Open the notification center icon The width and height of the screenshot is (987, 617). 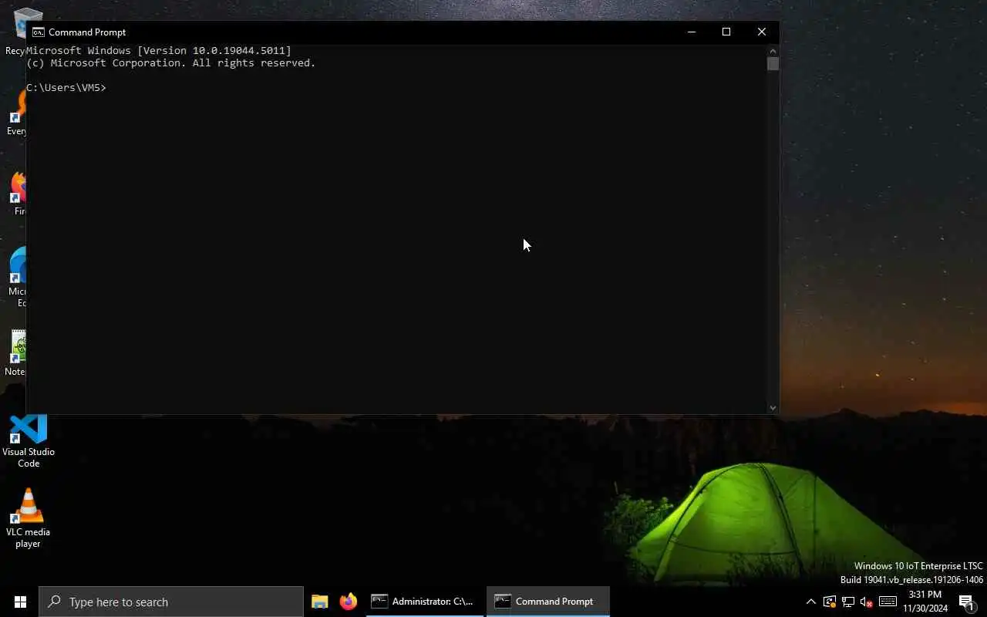[x=967, y=602]
